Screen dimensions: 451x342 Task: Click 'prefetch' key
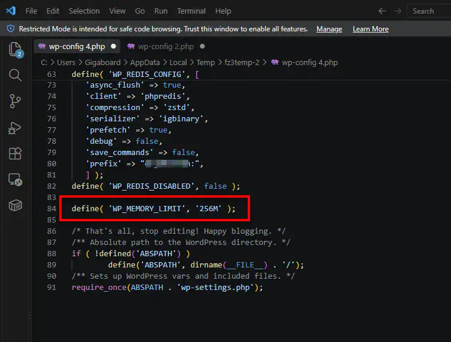pyautogui.click(x=108, y=130)
